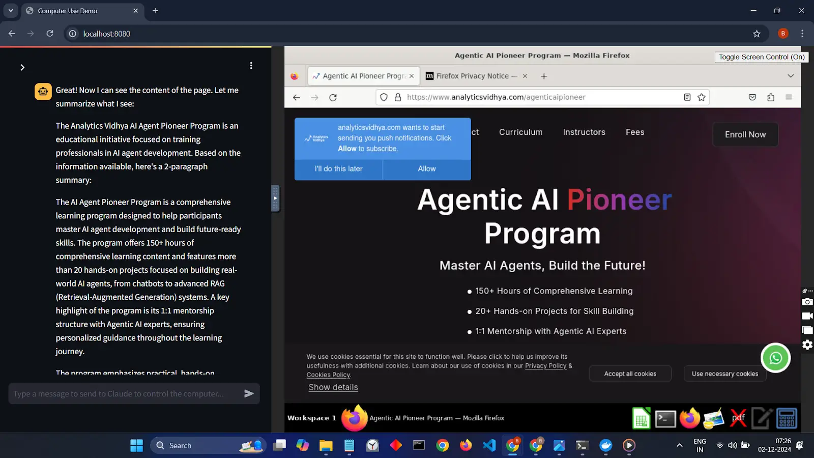814x458 pixels.
Task: Open the text editor pencil icon in panel
Action: (762, 418)
